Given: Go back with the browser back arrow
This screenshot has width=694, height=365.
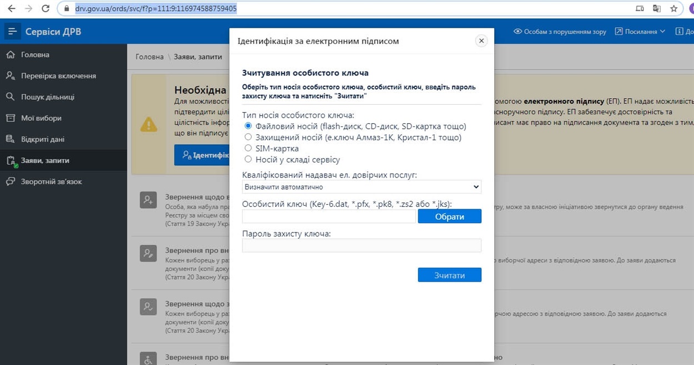Looking at the screenshot, I should tap(11, 9).
